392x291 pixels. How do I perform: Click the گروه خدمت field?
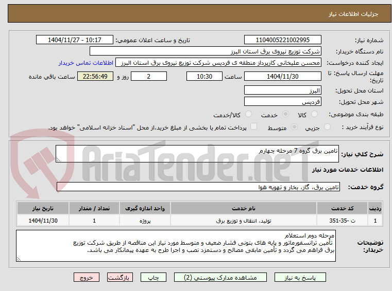(x=198, y=187)
